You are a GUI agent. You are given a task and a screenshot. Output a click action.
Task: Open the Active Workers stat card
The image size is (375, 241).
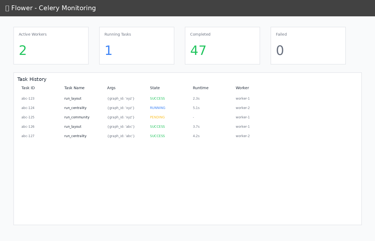(x=51, y=46)
